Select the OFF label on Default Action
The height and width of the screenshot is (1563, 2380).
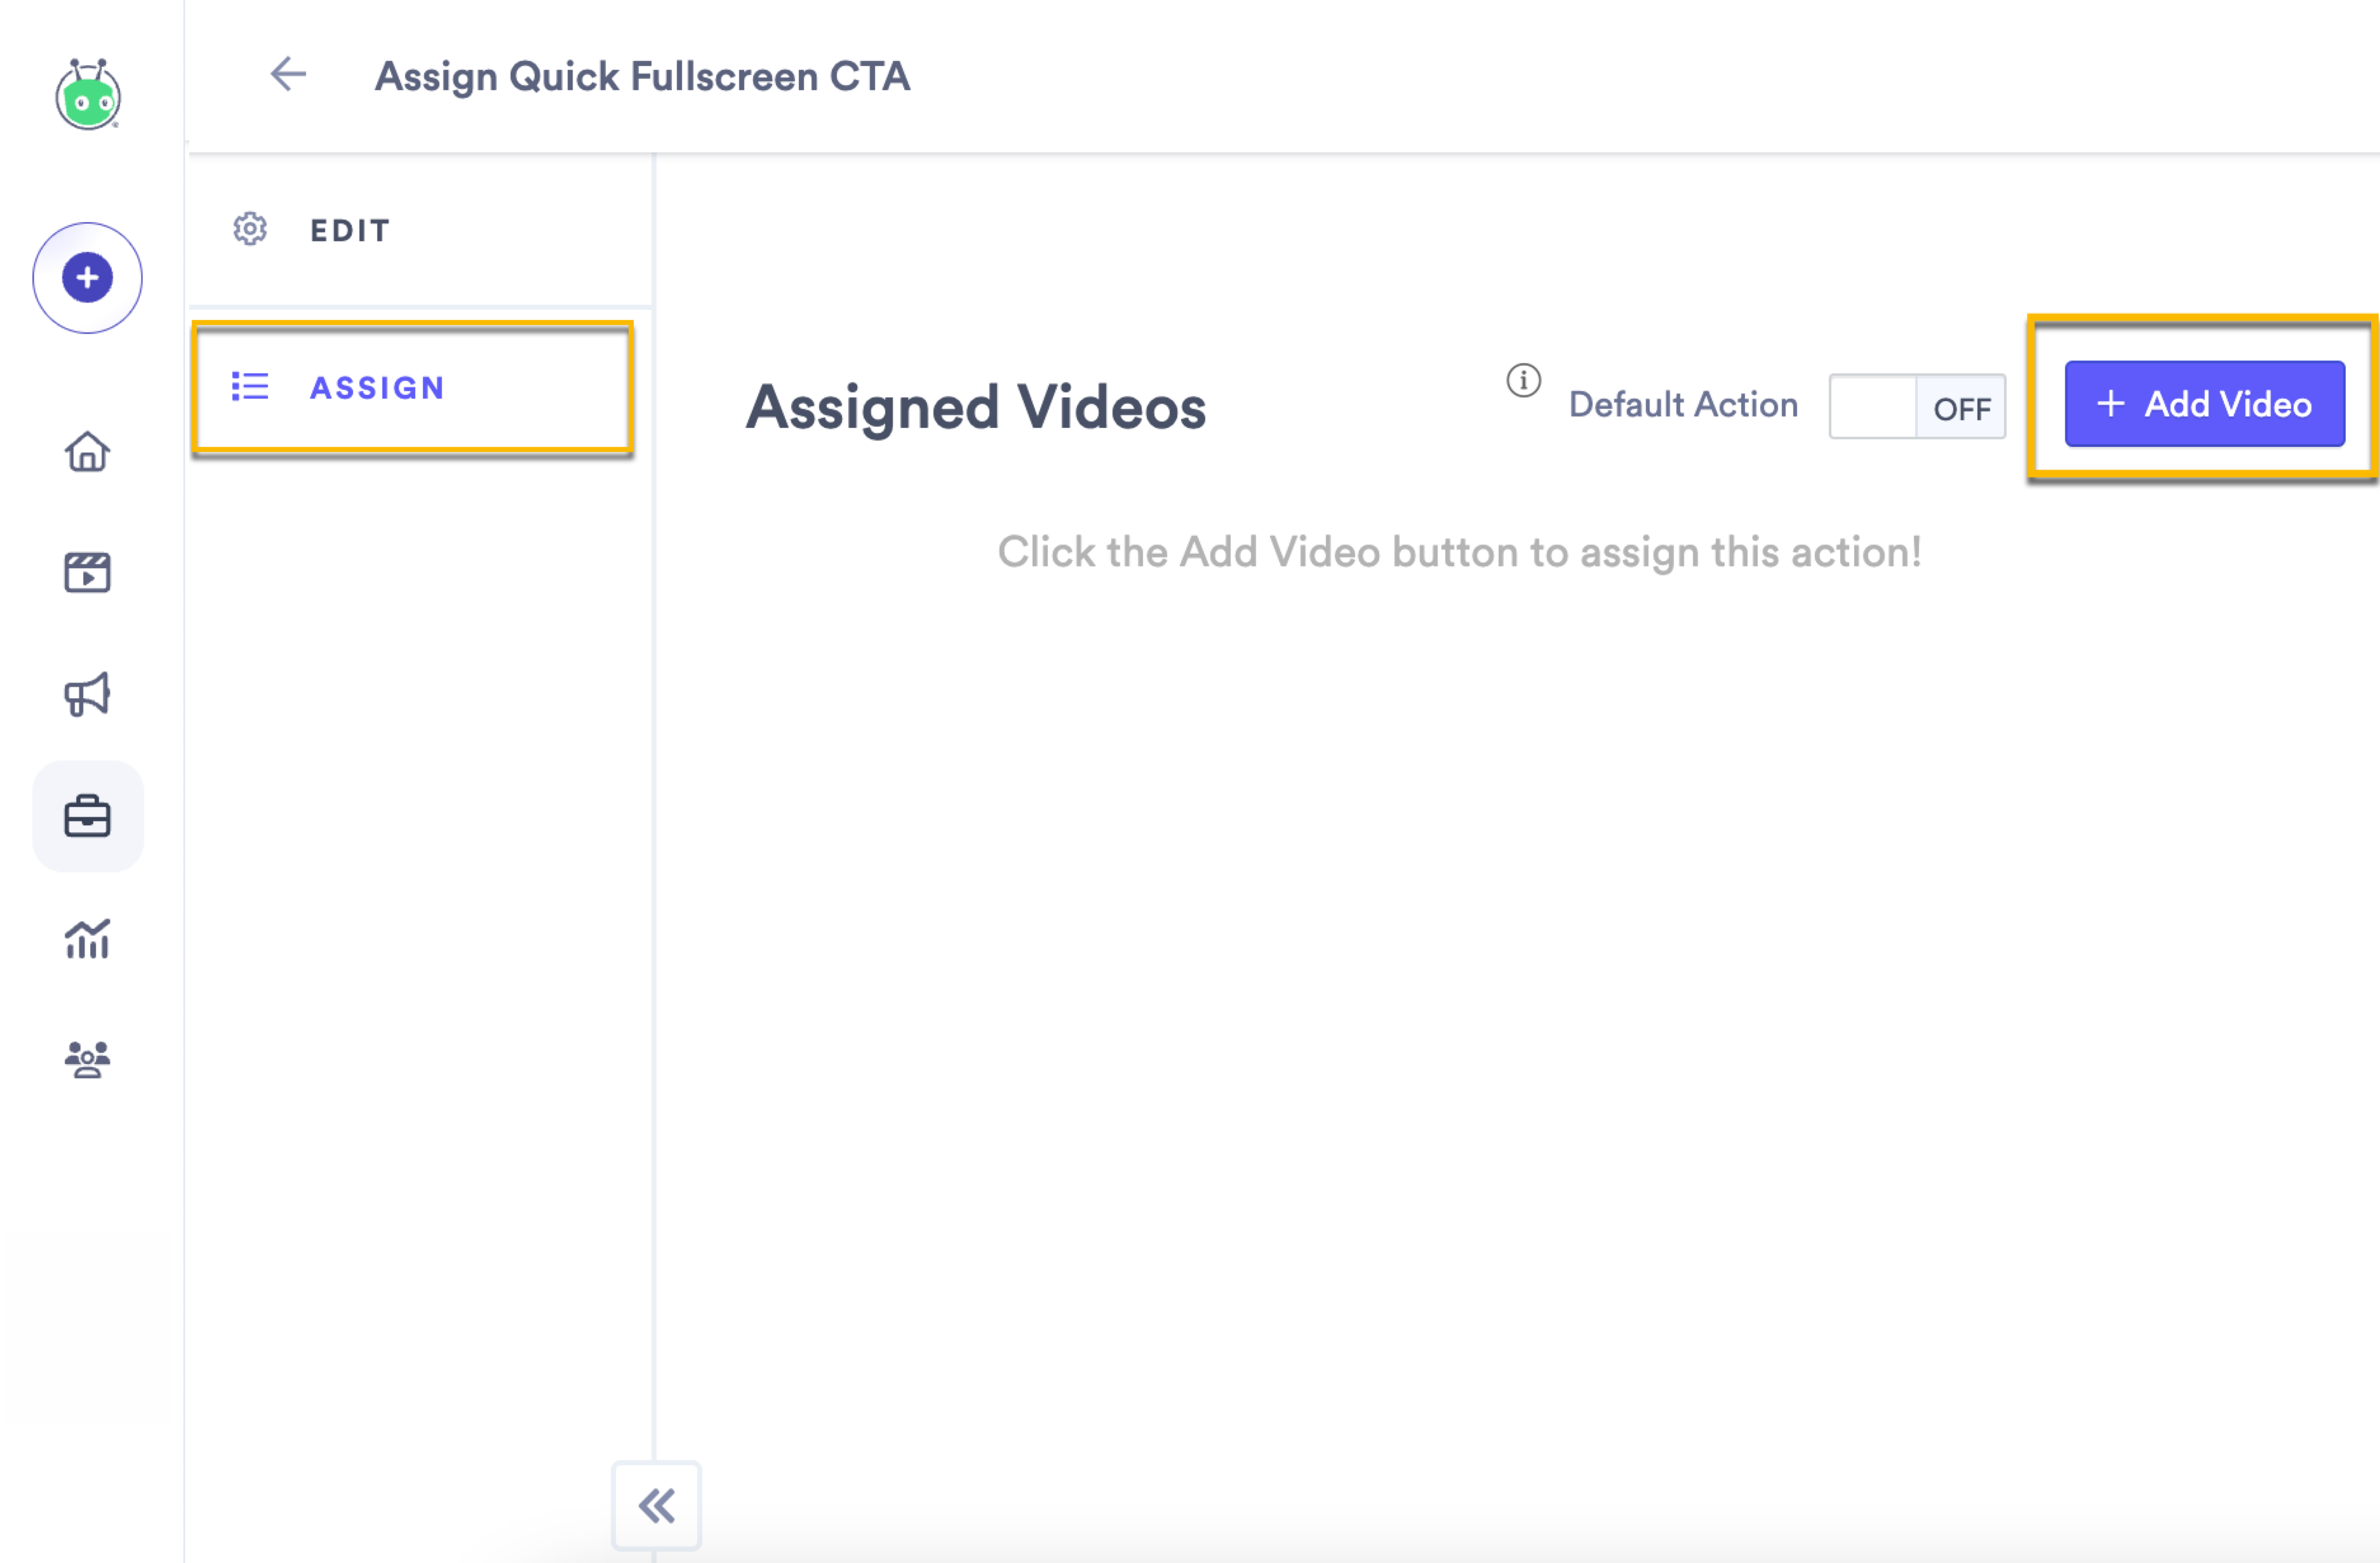coord(1962,407)
